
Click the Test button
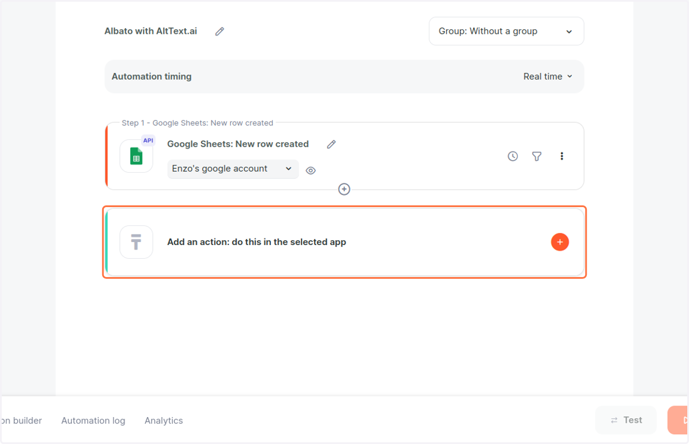pos(626,420)
